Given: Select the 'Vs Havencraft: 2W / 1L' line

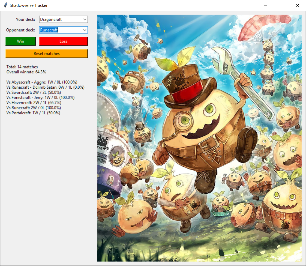Looking at the screenshot, I should 34,102.
